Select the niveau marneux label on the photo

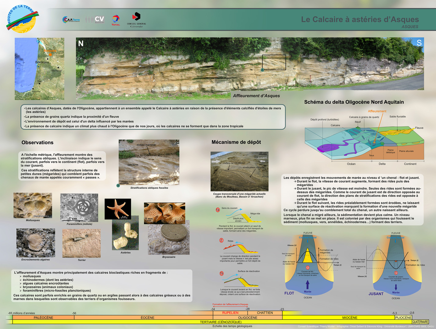click(x=146, y=145)
